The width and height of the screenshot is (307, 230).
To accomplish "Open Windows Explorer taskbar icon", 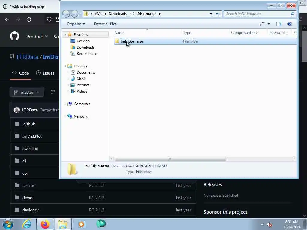I will click(x=63, y=224).
